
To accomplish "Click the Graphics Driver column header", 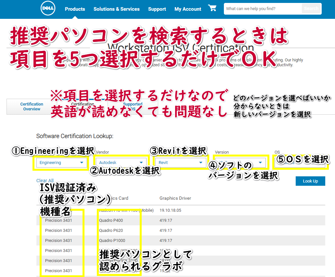I will (x=175, y=198).
